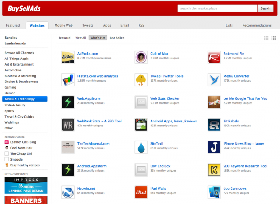This screenshot has height=204, width=280.
Task: Open recently viewed Easy healthy recipes
Action: (24, 165)
